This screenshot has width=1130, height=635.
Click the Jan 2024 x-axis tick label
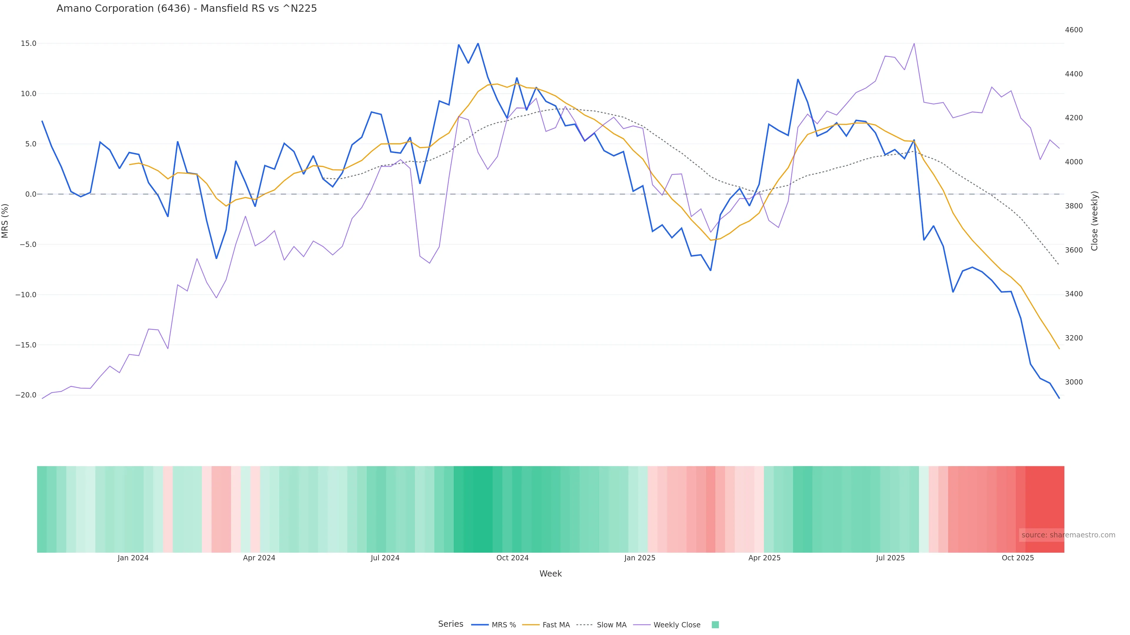point(133,558)
